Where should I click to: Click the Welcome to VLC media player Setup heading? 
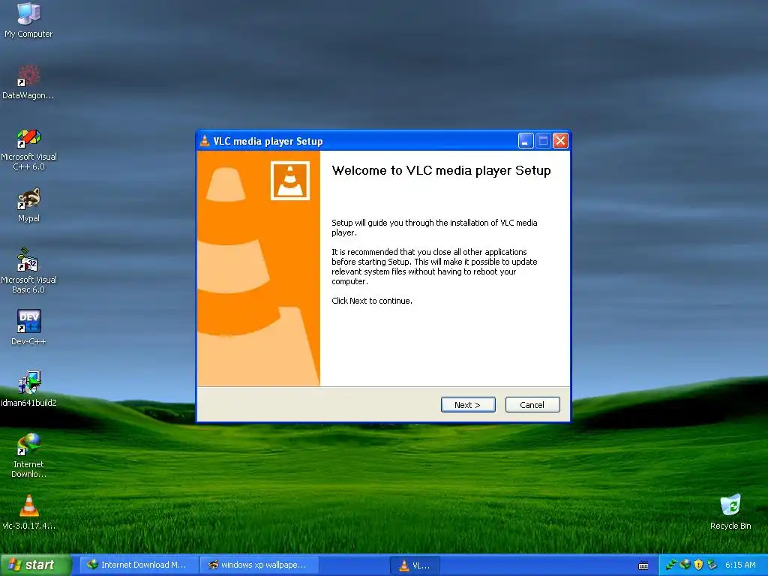coord(441,170)
